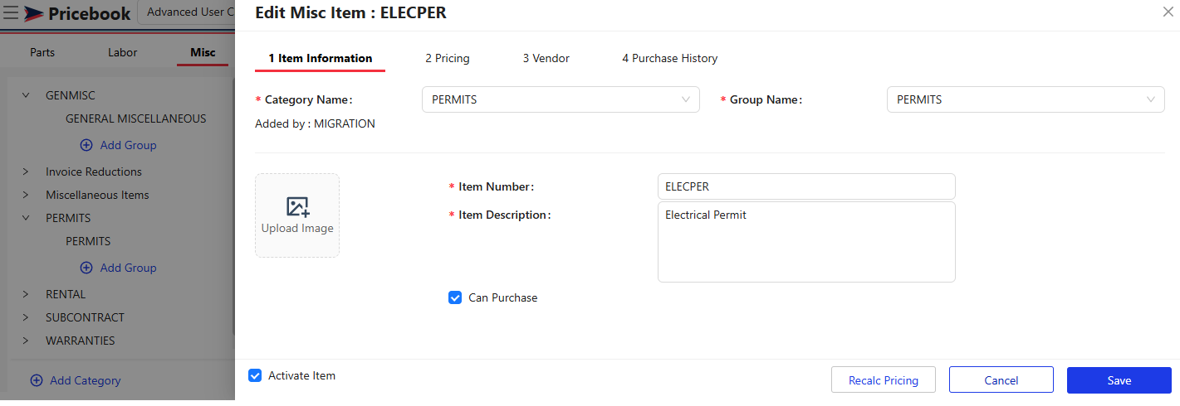The image size is (1180, 406).
Task: Expand the RENTAL category
Action: pyautogui.click(x=26, y=294)
